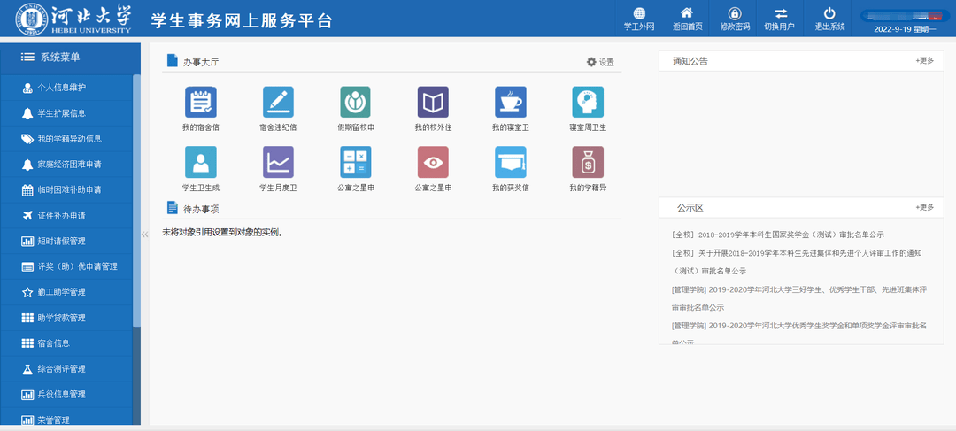The image size is (956, 431).
Task: Open 学生卫生成 person tile
Action: (201, 162)
